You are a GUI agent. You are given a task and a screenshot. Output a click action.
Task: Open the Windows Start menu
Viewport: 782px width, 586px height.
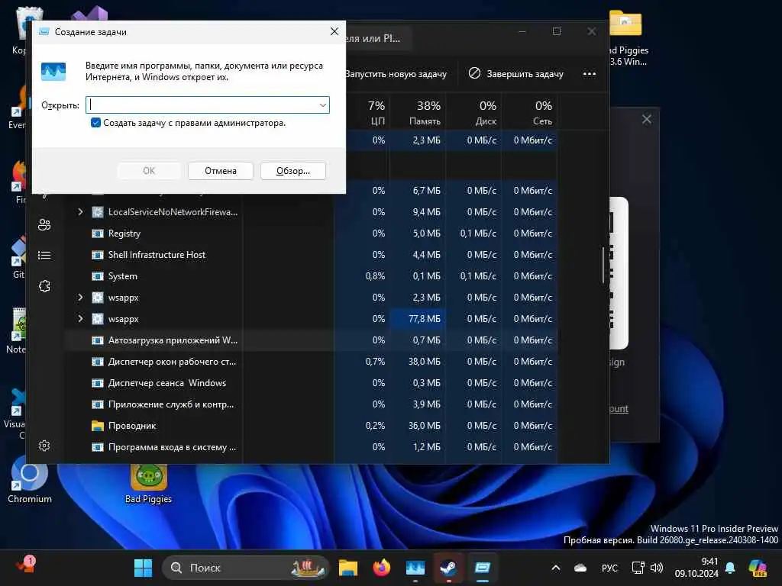coord(143,568)
